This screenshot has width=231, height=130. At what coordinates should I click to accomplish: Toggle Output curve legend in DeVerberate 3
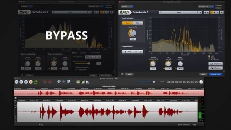coord(209,58)
